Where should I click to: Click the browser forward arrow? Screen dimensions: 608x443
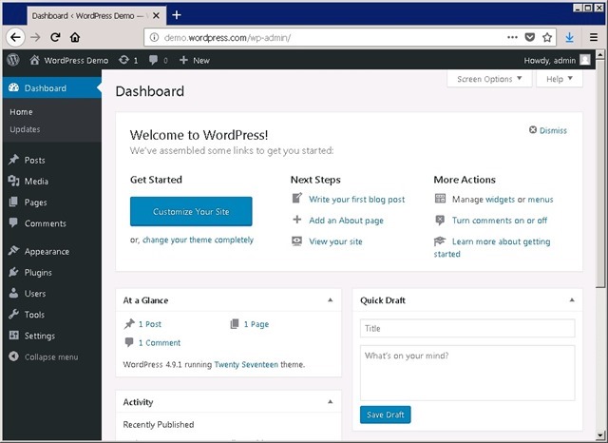click(x=35, y=37)
